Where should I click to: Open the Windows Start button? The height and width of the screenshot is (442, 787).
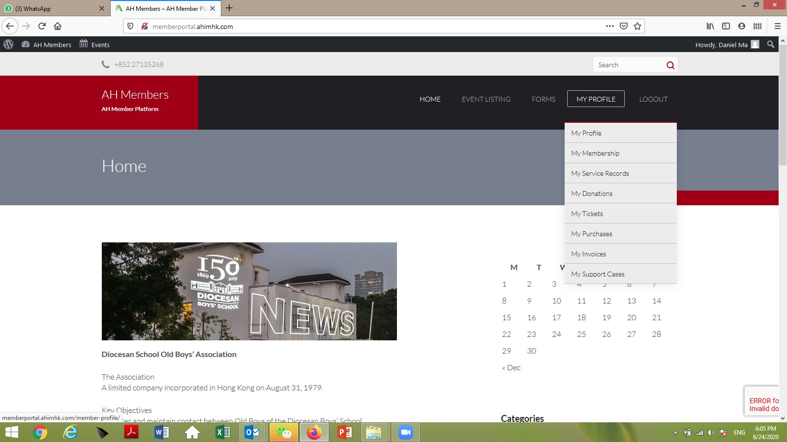coord(11,432)
